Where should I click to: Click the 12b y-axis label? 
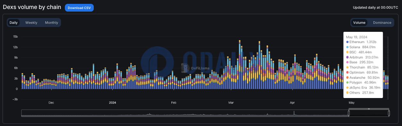tap(15, 47)
